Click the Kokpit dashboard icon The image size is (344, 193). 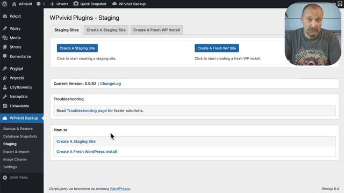tap(5, 16)
